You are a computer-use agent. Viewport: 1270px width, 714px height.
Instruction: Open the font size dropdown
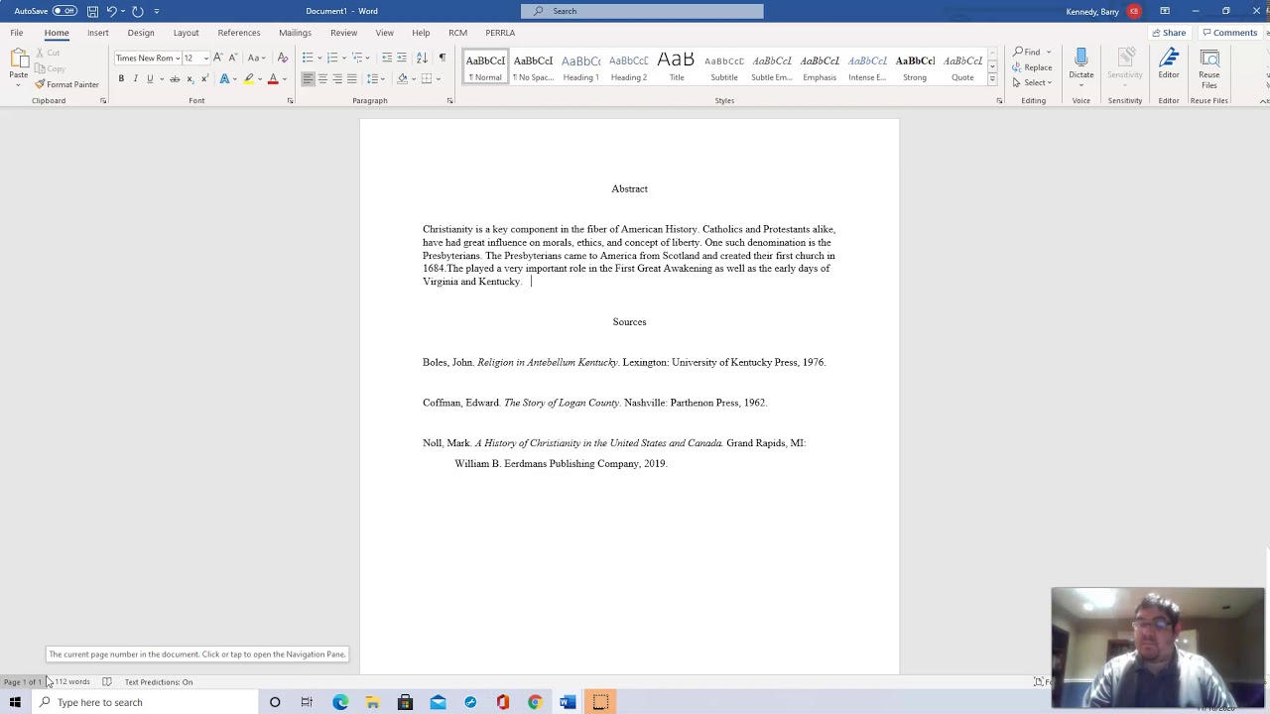click(205, 59)
